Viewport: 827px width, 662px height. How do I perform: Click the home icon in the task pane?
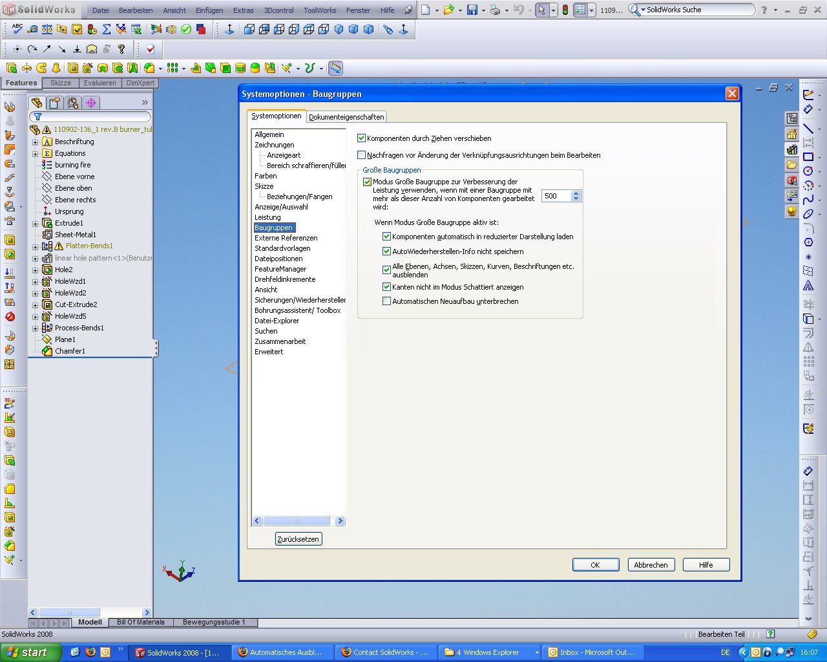tap(791, 134)
